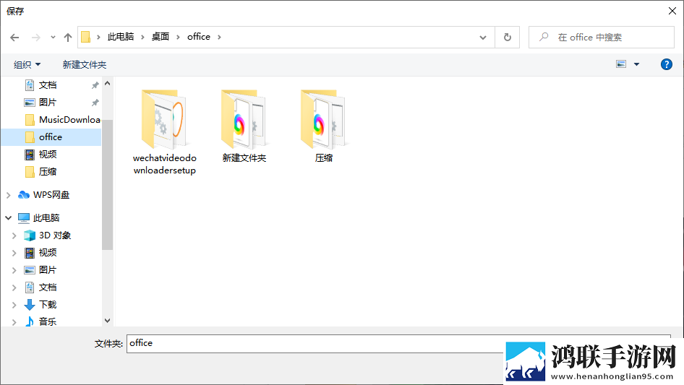This screenshot has width=684, height=385.
Task: Create a folder with 新建文件夹 button
Action: pos(85,64)
